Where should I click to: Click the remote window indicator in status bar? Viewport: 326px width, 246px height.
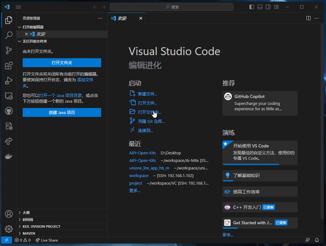click(x=7, y=240)
